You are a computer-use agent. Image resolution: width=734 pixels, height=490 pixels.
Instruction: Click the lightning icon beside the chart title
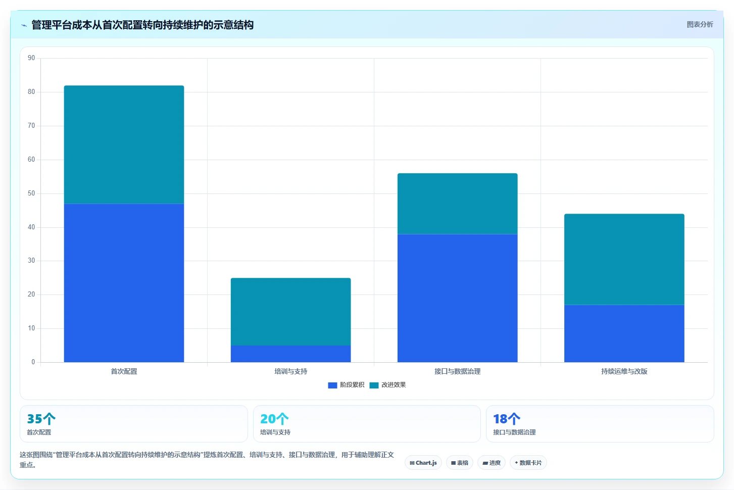[24, 25]
